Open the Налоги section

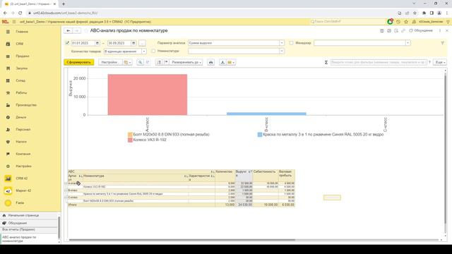(21, 142)
